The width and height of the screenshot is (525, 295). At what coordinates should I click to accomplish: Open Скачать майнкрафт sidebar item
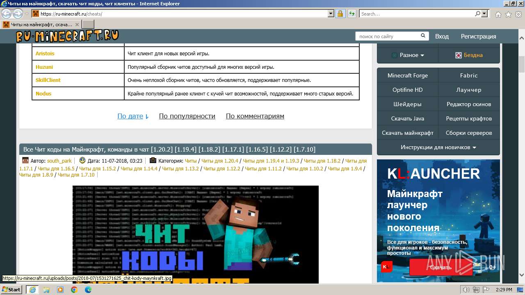tap(408, 133)
